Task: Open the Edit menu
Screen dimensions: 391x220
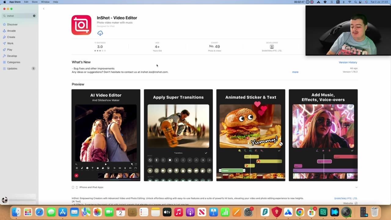Action: tap(26, 2)
